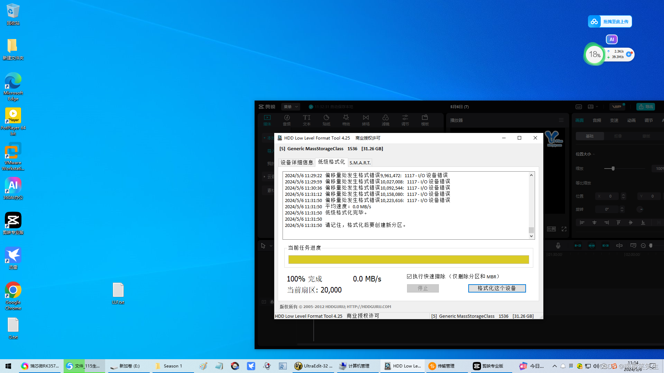Open the Windows Start menu

click(x=8, y=366)
